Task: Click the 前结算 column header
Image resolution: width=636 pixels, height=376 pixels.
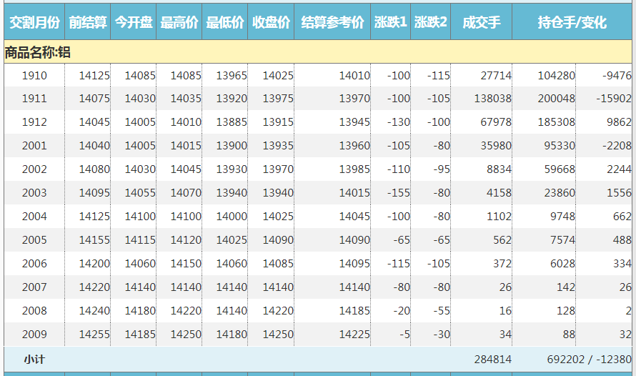Action: 88,23
